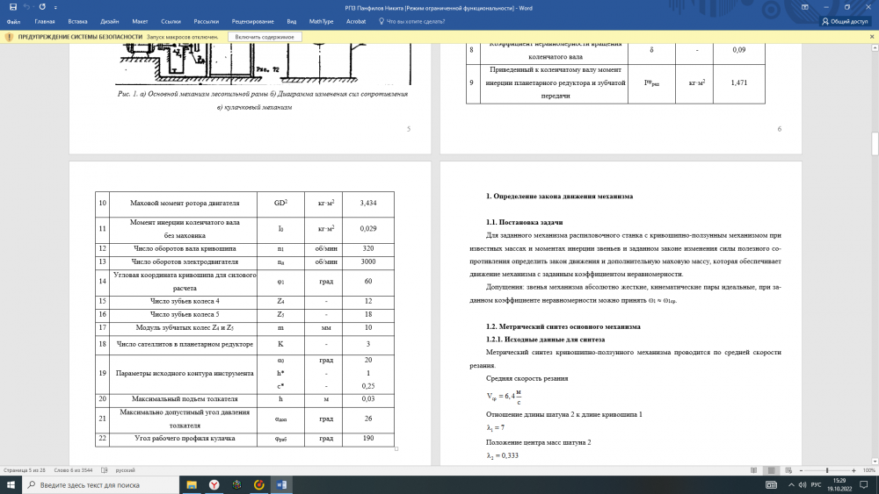Switch to the Главная ribbon tab
The image size is (879, 494).
[x=45, y=21]
